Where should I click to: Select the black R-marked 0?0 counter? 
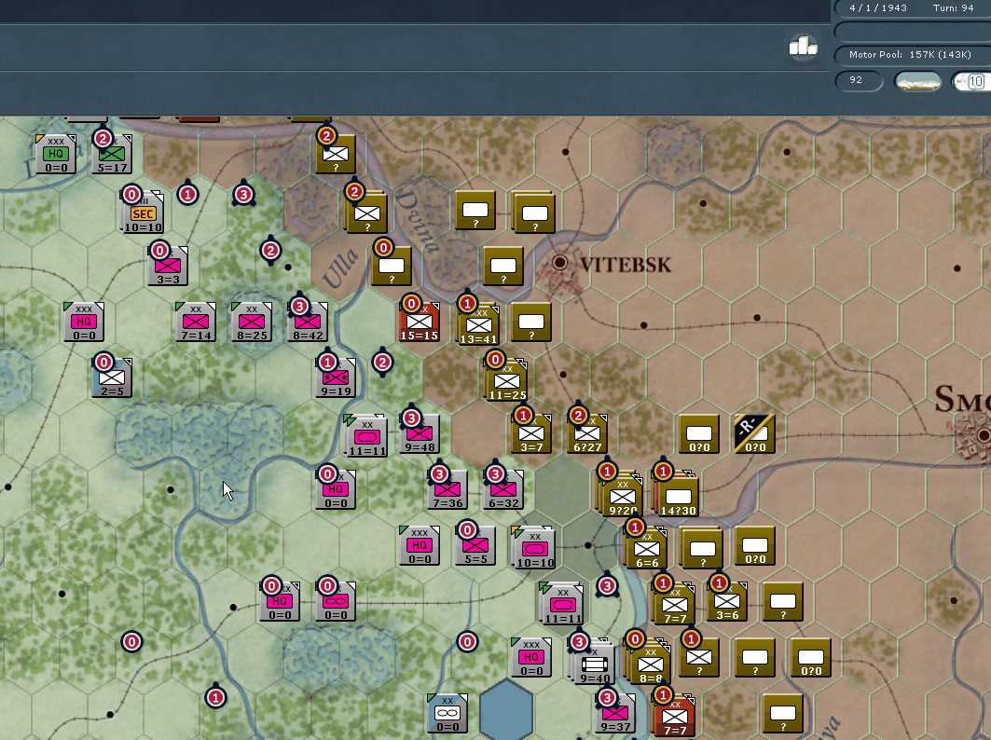point(755,434)
